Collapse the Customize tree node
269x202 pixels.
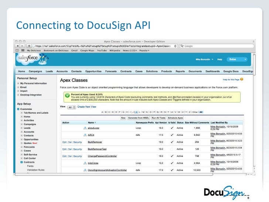pos(18,109)
